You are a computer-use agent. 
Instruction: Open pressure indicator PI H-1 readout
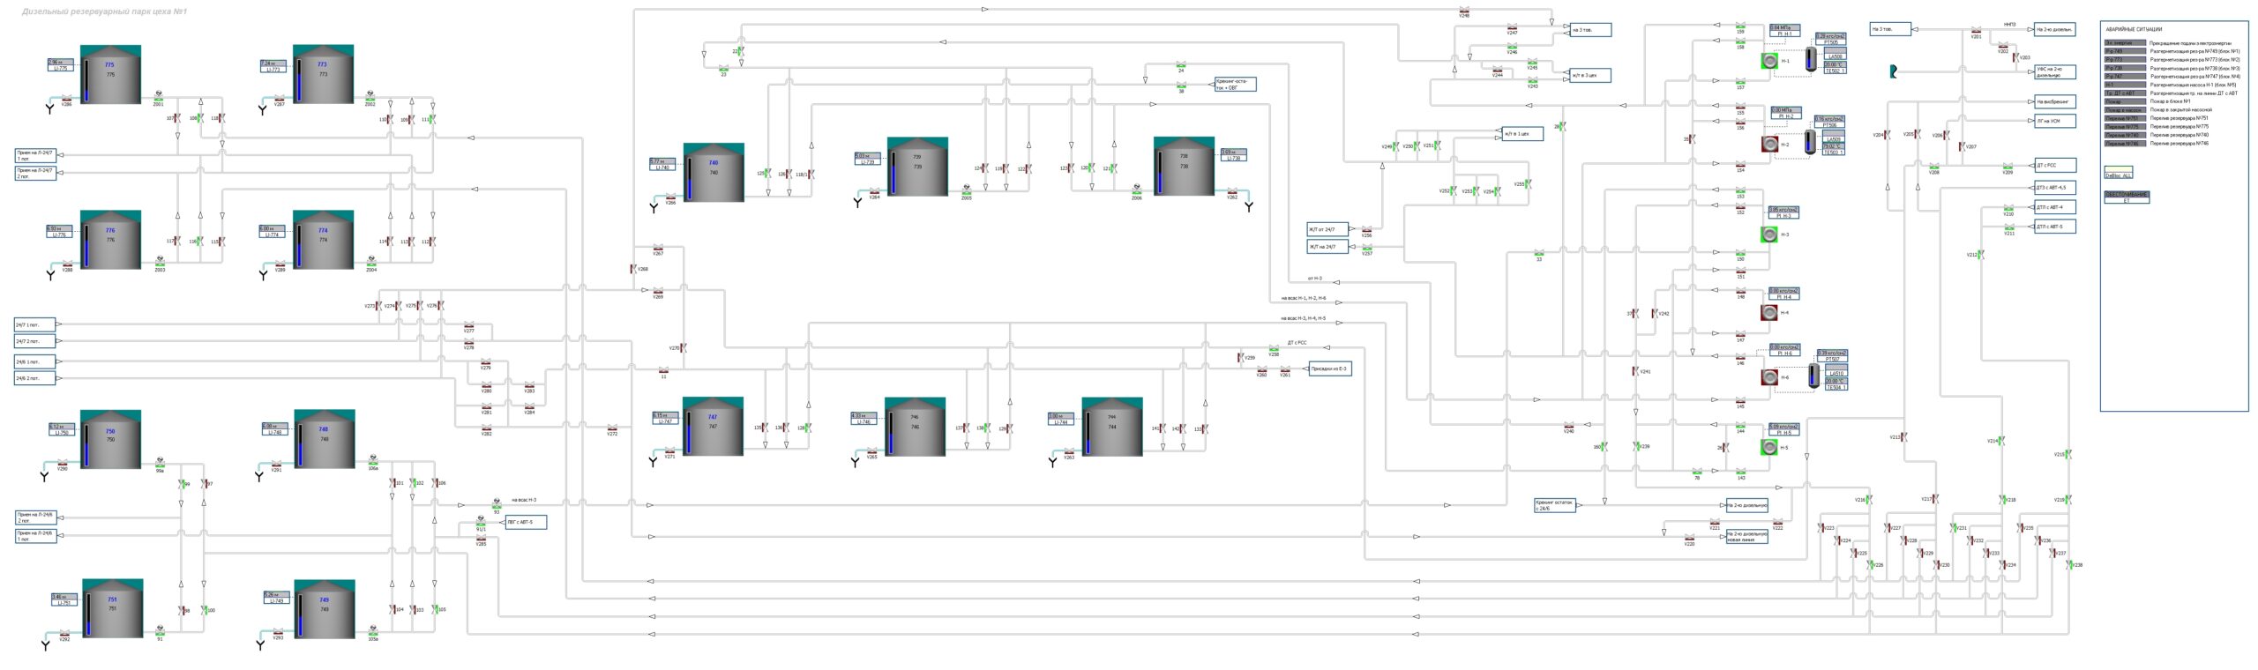[x=1785, y=31]
